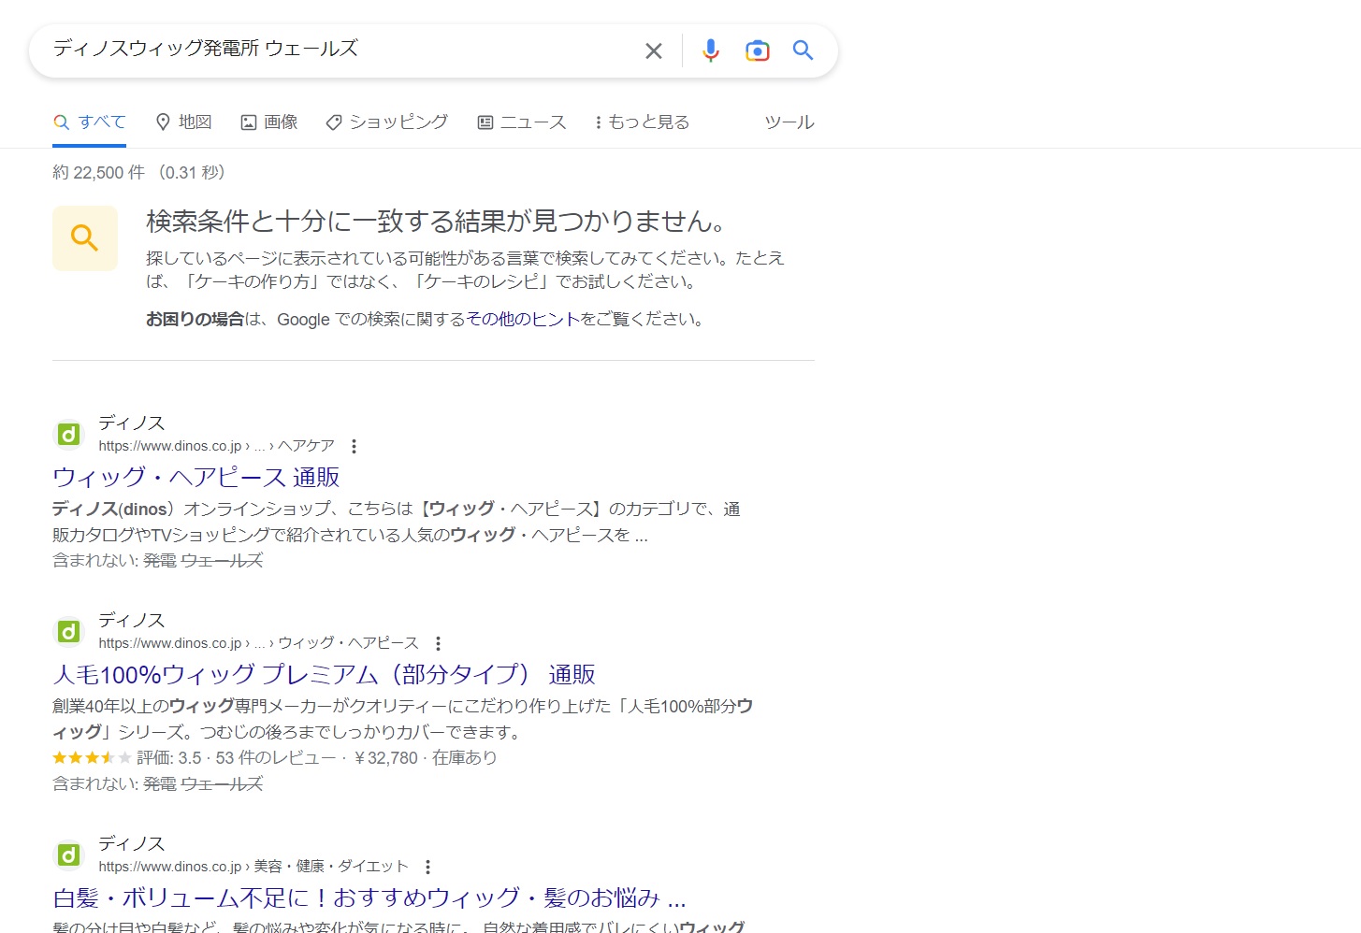Click the ディノス site name above the ヘアケア URL
1361x933 pixels.
132,423
